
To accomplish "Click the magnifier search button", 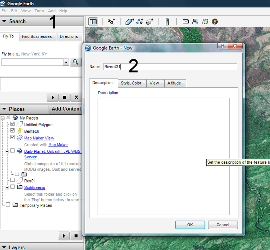I will tap(76, 62).
